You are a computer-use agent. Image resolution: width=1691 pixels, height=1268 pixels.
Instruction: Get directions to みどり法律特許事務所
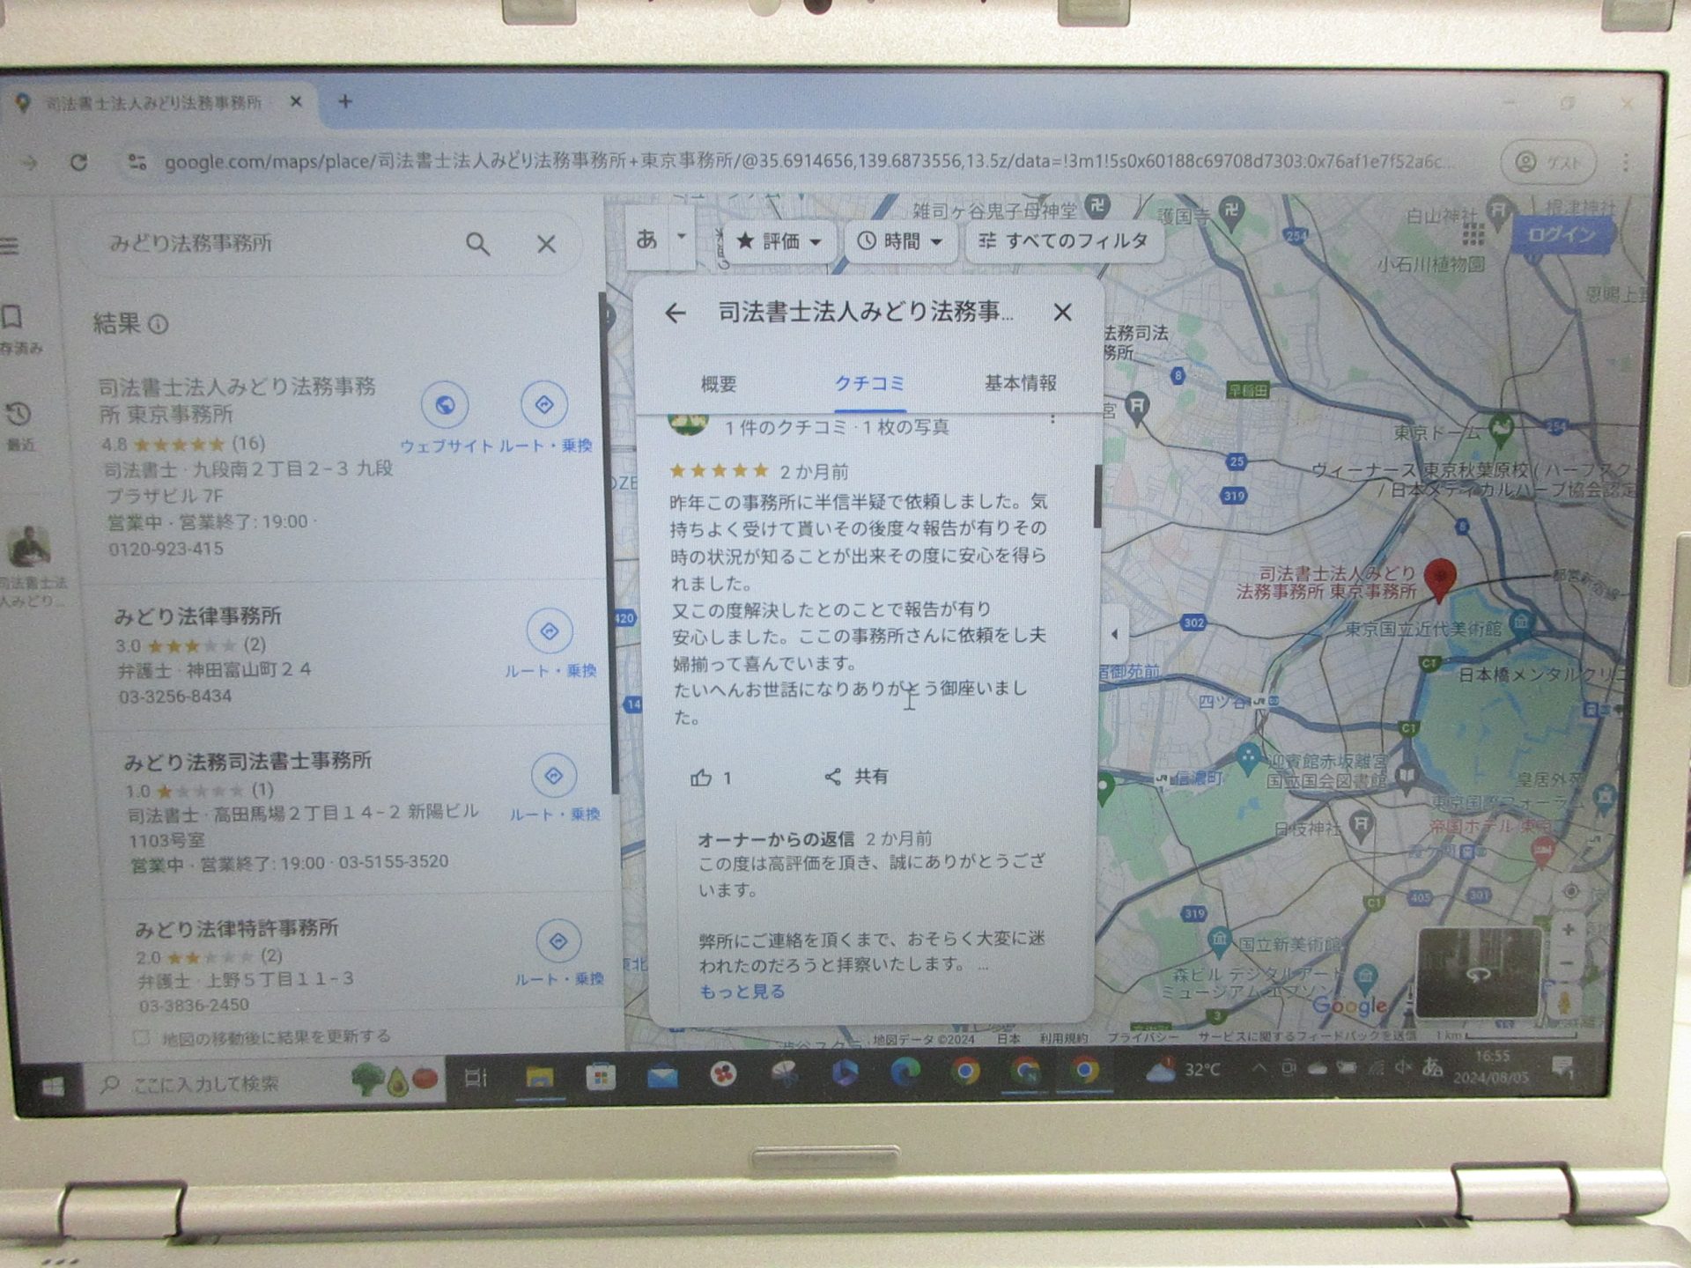[x=558, y=941]
